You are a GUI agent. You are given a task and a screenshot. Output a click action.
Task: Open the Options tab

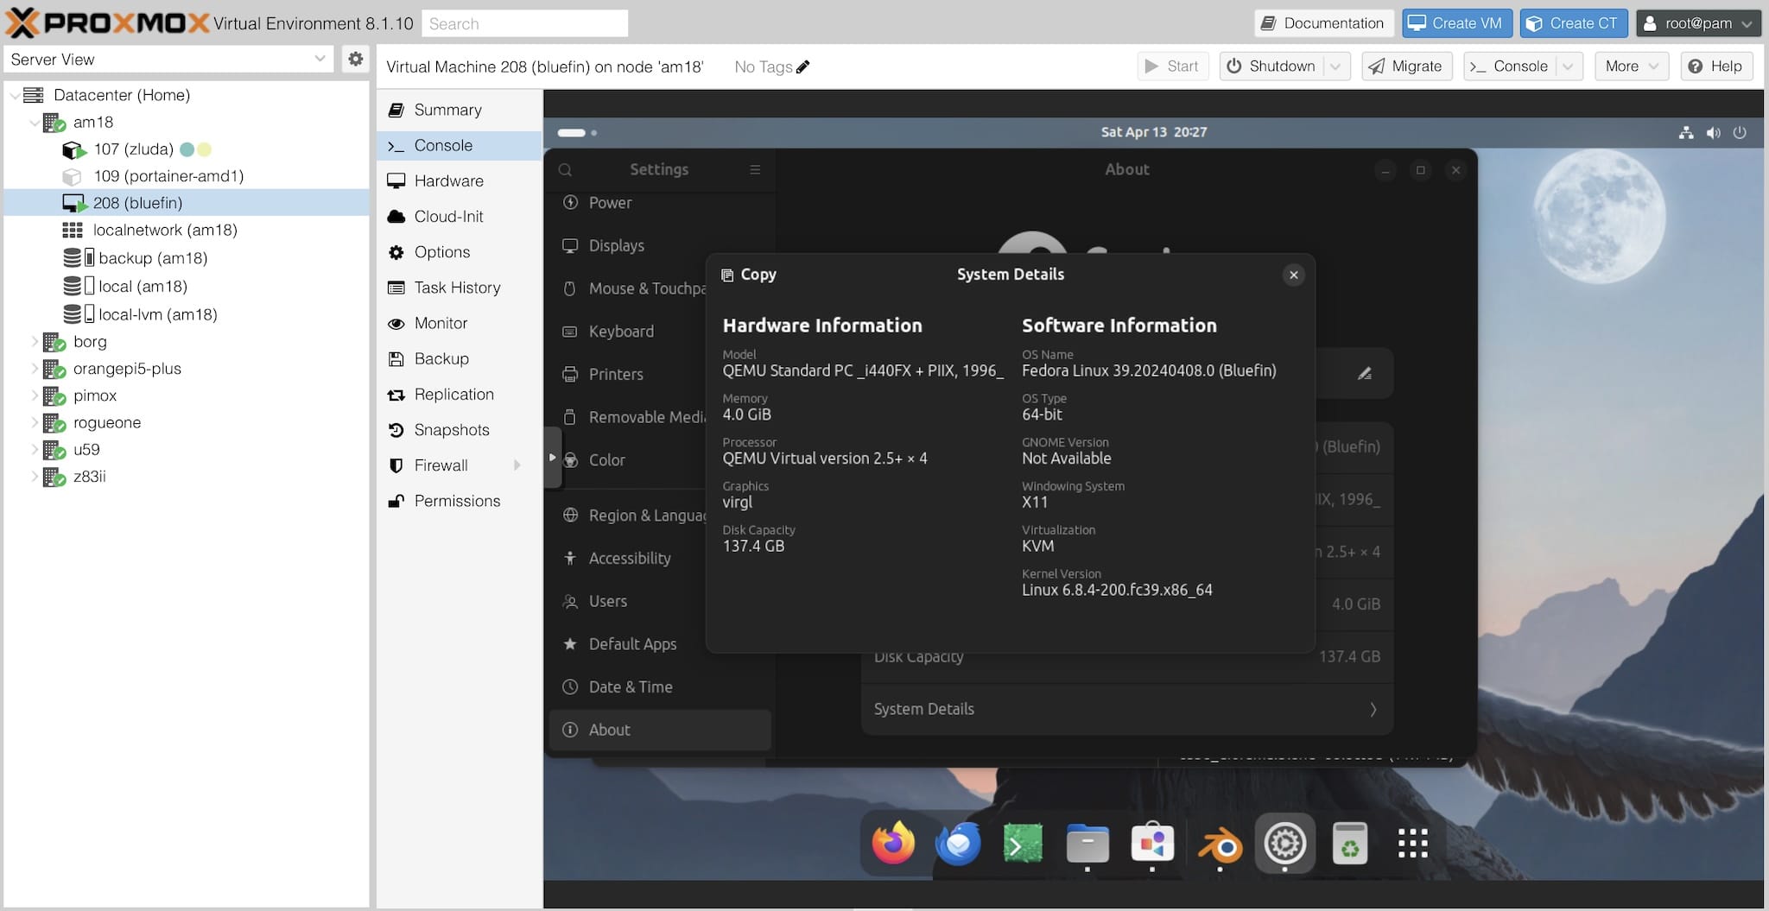(460, 252)
